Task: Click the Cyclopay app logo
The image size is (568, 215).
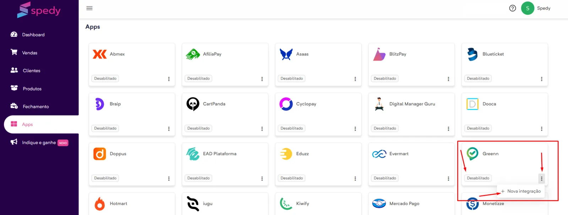Action: [286, 104]
